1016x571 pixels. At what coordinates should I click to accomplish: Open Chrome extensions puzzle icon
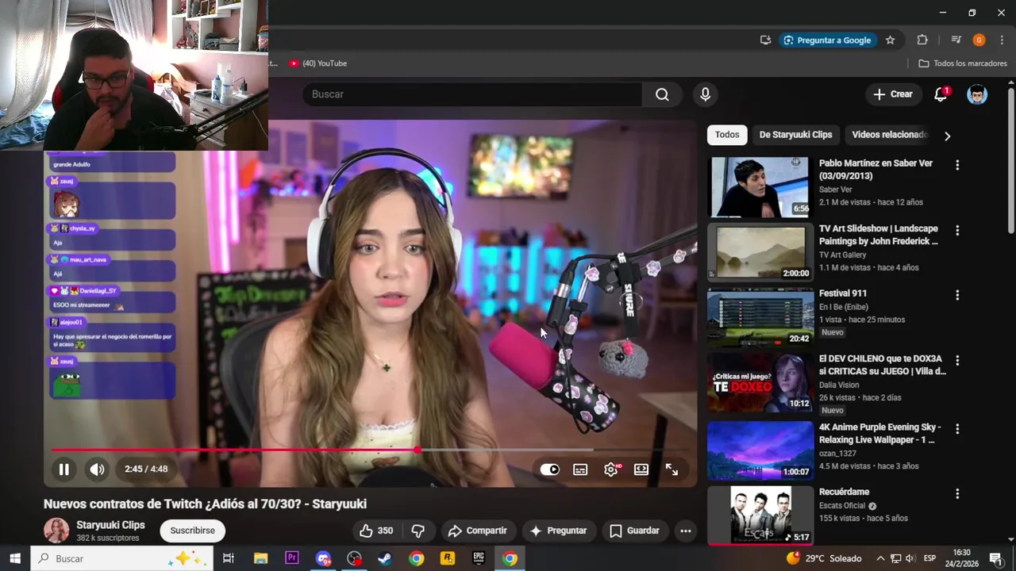922,40
